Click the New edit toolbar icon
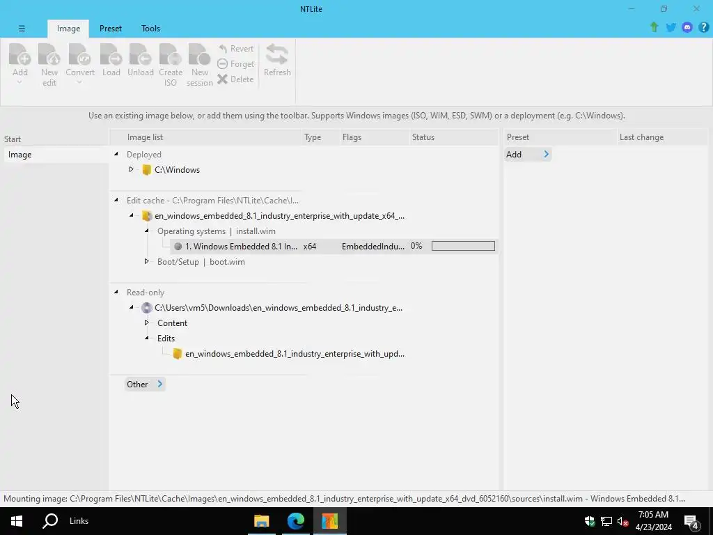 coord(49,54)
